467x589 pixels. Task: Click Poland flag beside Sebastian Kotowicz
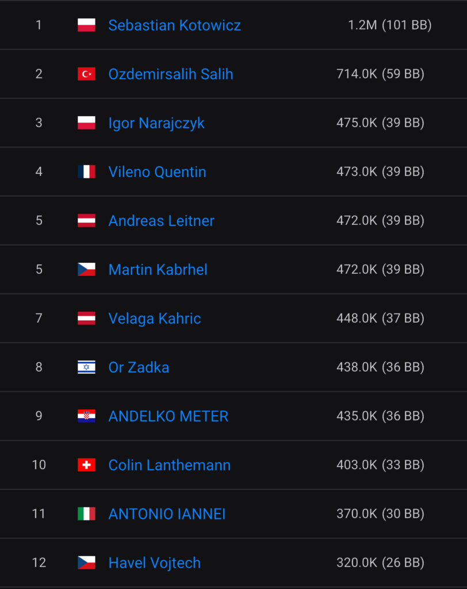tap(86, 25)
